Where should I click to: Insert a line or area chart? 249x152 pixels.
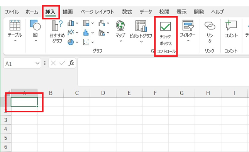[x=71, y=32]
